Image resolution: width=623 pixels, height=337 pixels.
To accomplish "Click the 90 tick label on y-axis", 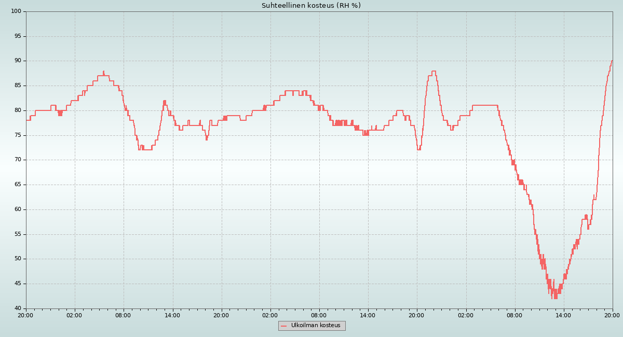I will 17,61.
